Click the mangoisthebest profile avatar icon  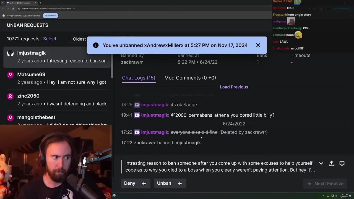10,117
